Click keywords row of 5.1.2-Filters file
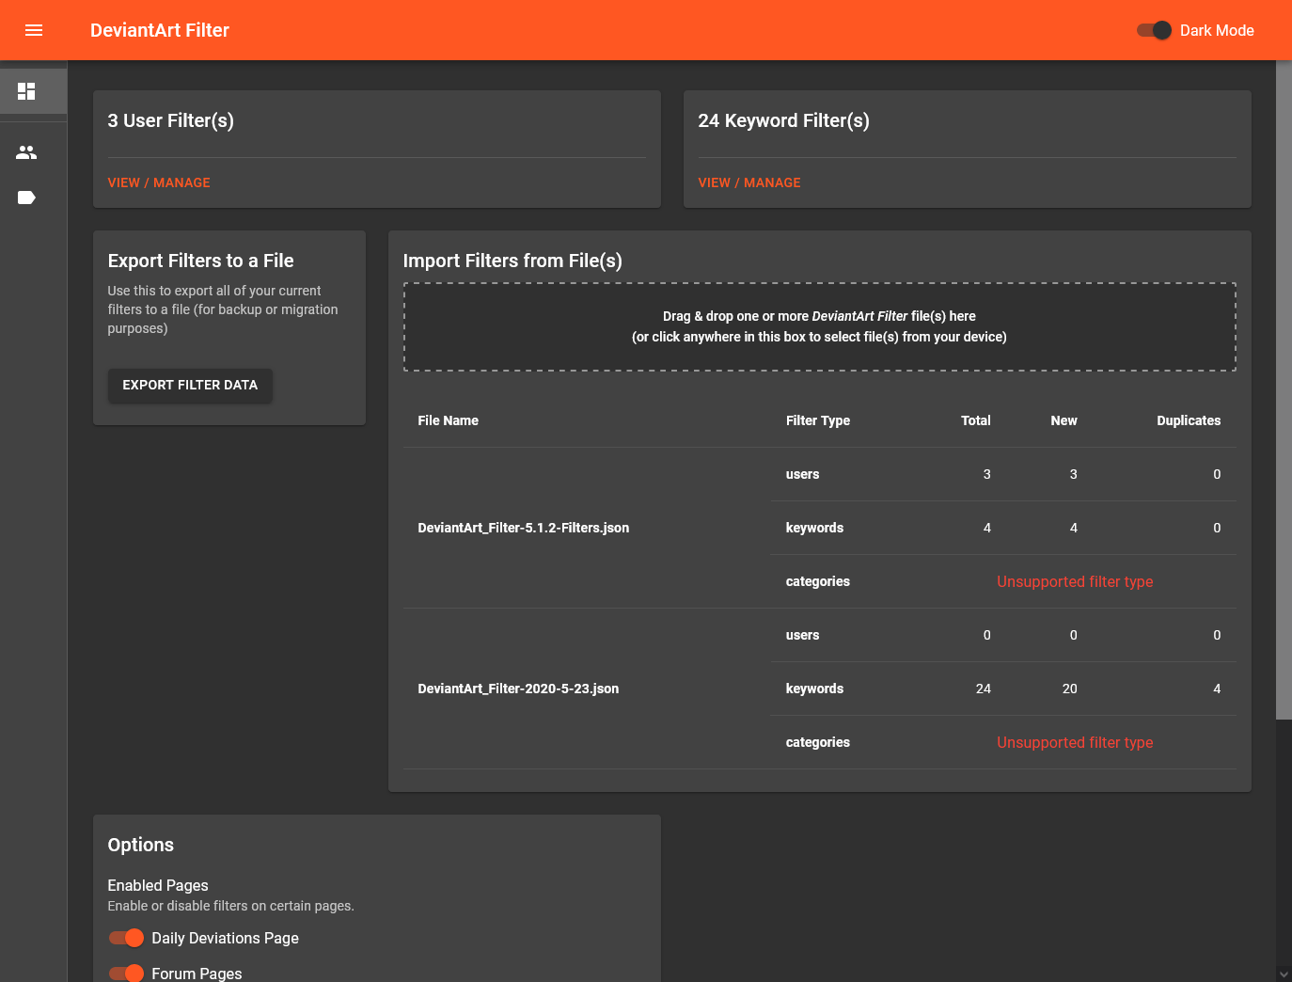Viewport: 1292px width, 982px height. [1003, 528]
